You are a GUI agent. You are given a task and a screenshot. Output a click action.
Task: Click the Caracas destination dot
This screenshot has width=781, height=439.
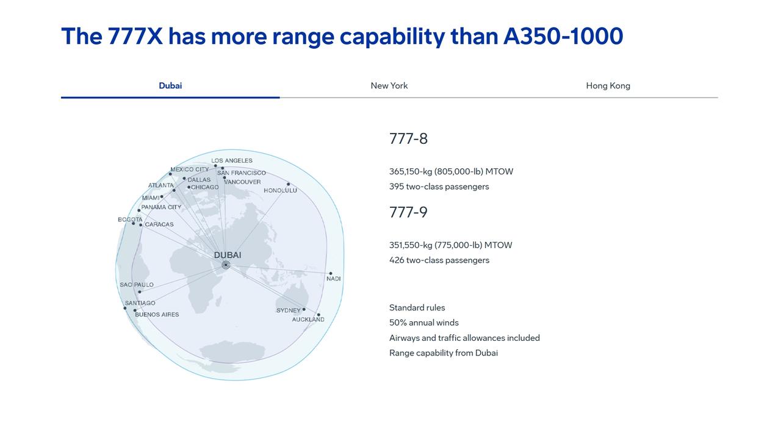click(x=141, y=225)
